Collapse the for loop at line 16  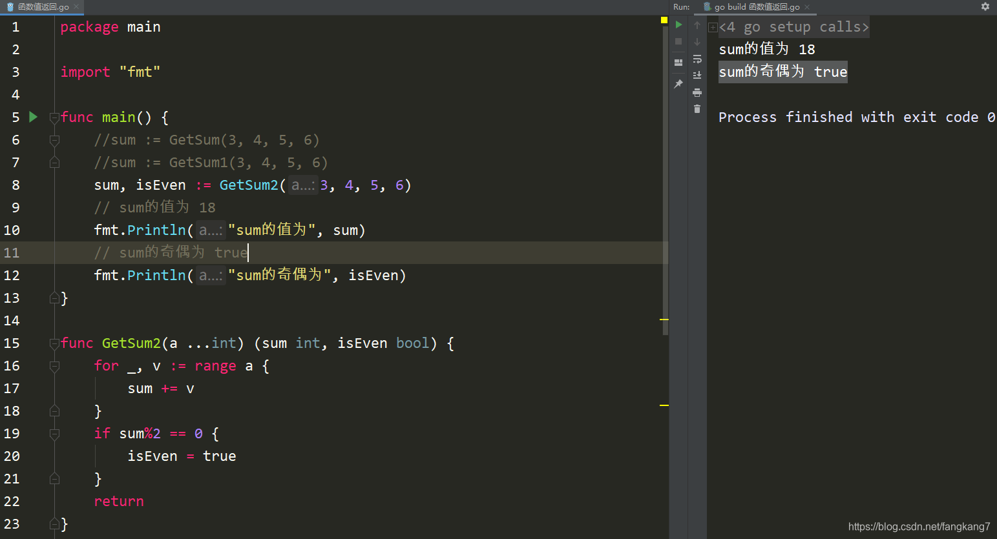click(54, 366)
